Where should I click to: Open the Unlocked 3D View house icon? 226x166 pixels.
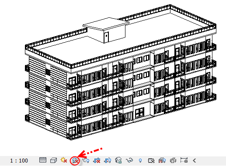118,160
